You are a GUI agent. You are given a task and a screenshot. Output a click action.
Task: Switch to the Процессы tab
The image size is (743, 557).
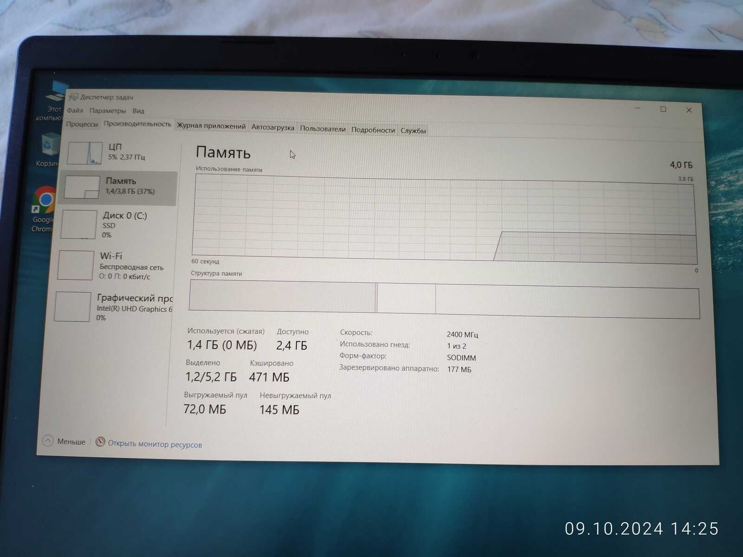(82, 124)
